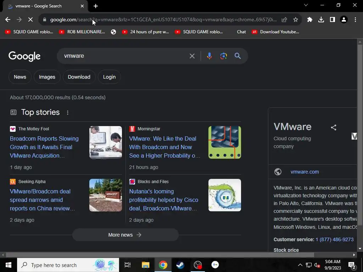Click the horizontal scrollbar right arrow
363x272 pixels.
[x=354, y=255]
